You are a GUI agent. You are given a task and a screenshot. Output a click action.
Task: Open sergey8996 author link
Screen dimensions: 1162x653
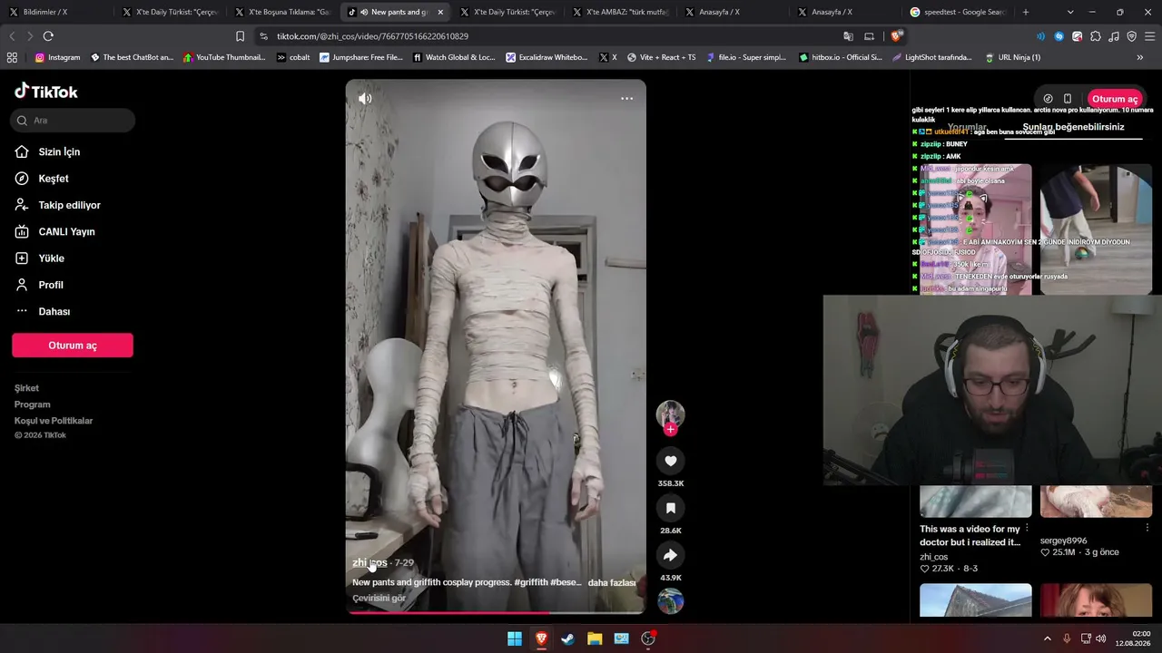tap(1064, 541)
